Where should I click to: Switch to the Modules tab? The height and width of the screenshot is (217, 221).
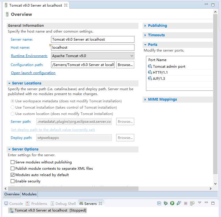point(29,194)
